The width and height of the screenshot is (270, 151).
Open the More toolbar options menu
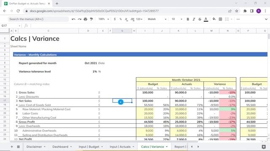(x=238, y=19)
